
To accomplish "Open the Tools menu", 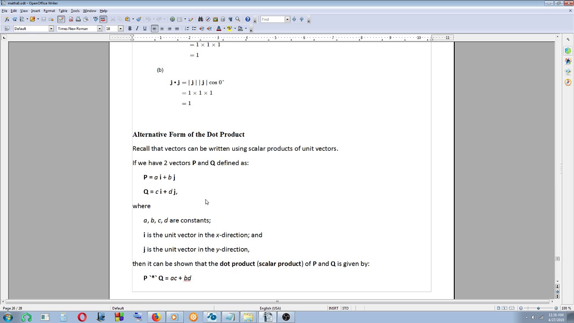I will click(x=75, y=11).
